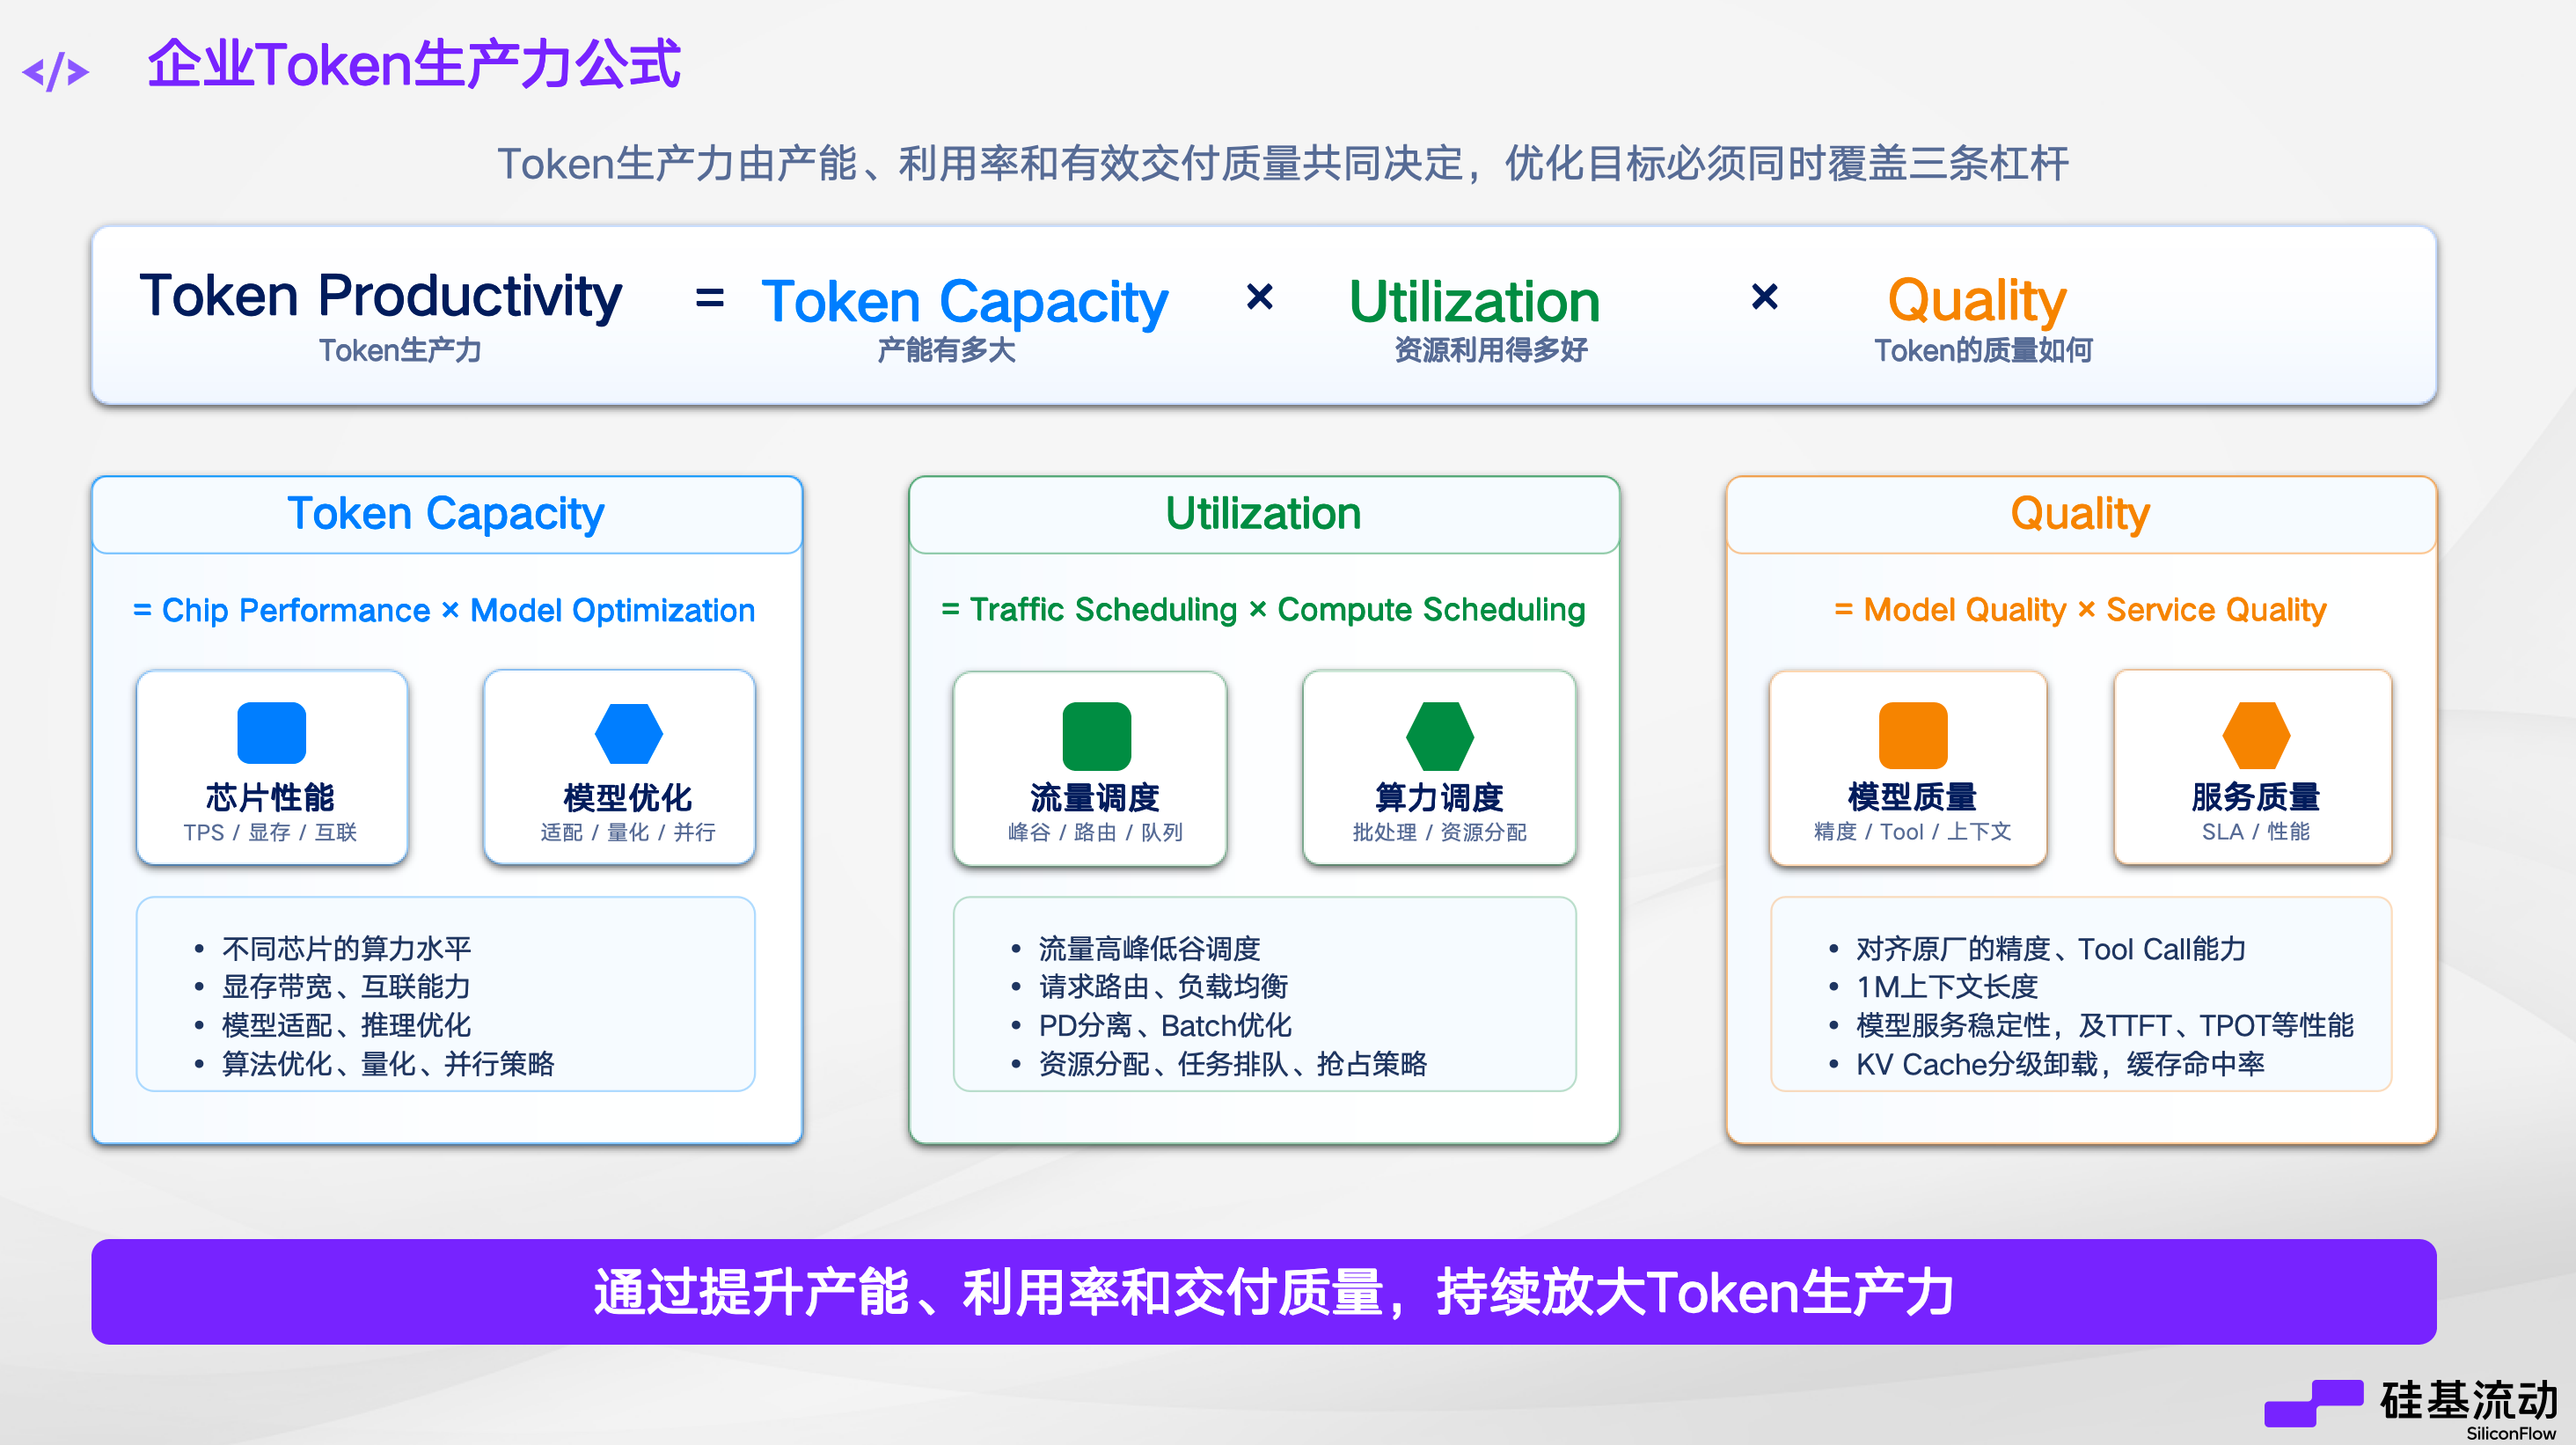Click the green square 流量调度 icon
The width and height of the screenshot is (2576, 1445).
pos(1096,736)
